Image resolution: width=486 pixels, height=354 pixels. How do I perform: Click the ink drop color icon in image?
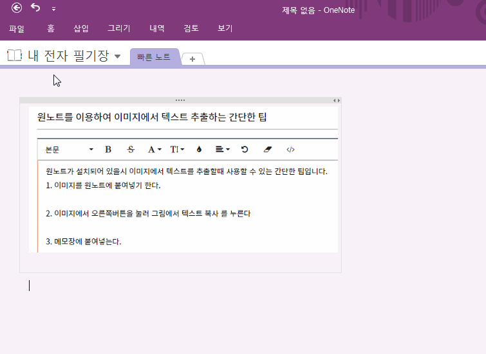click(199, 149)
